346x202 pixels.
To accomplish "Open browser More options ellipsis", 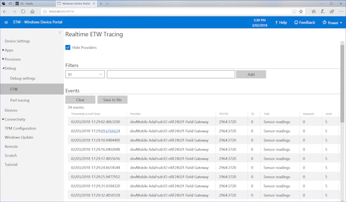I will [x=341, y=12].
